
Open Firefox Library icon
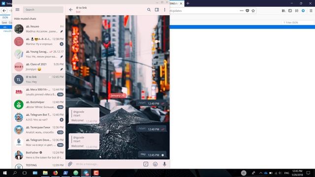283,11
